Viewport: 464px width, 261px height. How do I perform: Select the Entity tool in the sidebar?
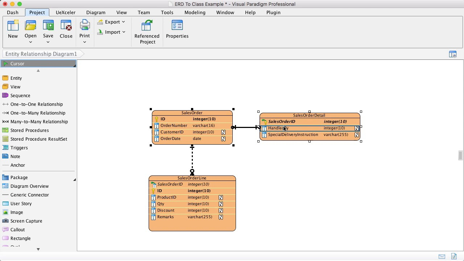click(16, 78)
